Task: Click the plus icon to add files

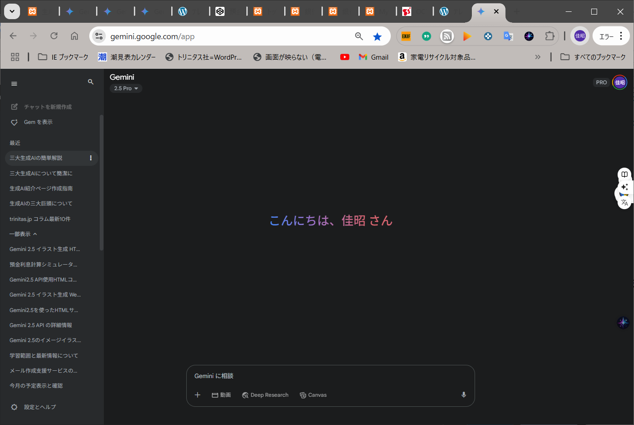Action: click(x=198, y=395)
